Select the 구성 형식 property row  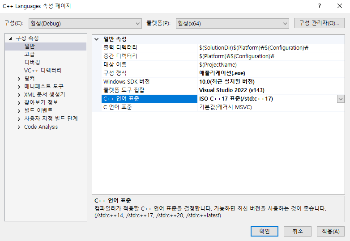[x=223, y=73]
